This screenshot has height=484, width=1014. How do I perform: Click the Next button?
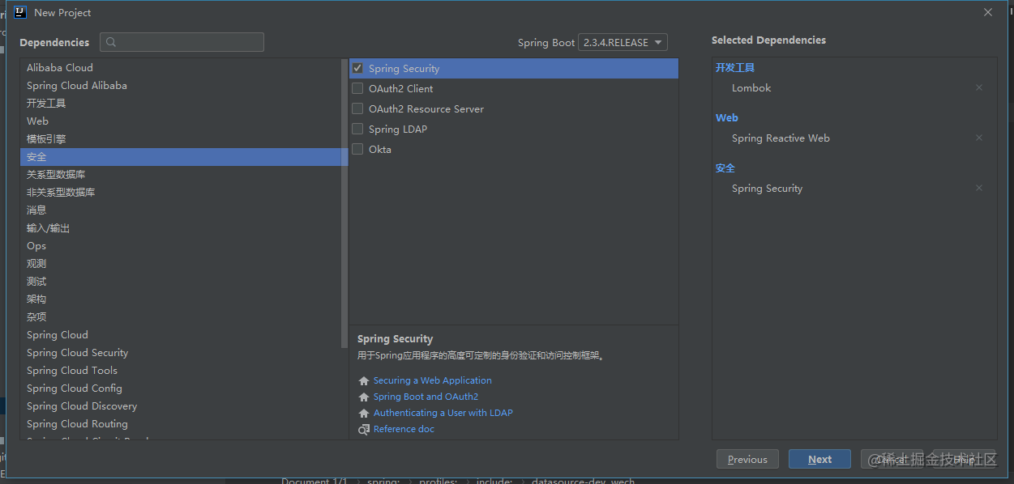point(819,459)
